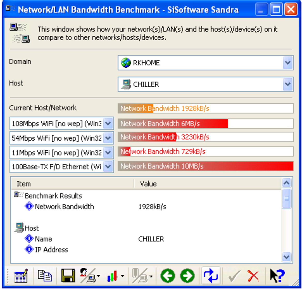Click the 3230kB/s network bandwidth bar
The image size is (302, 289).
pos(205,137)
